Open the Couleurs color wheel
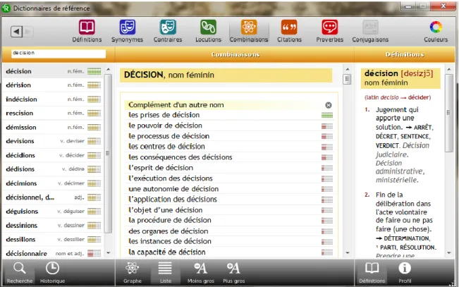459x287 pixels. pos(436,28)
